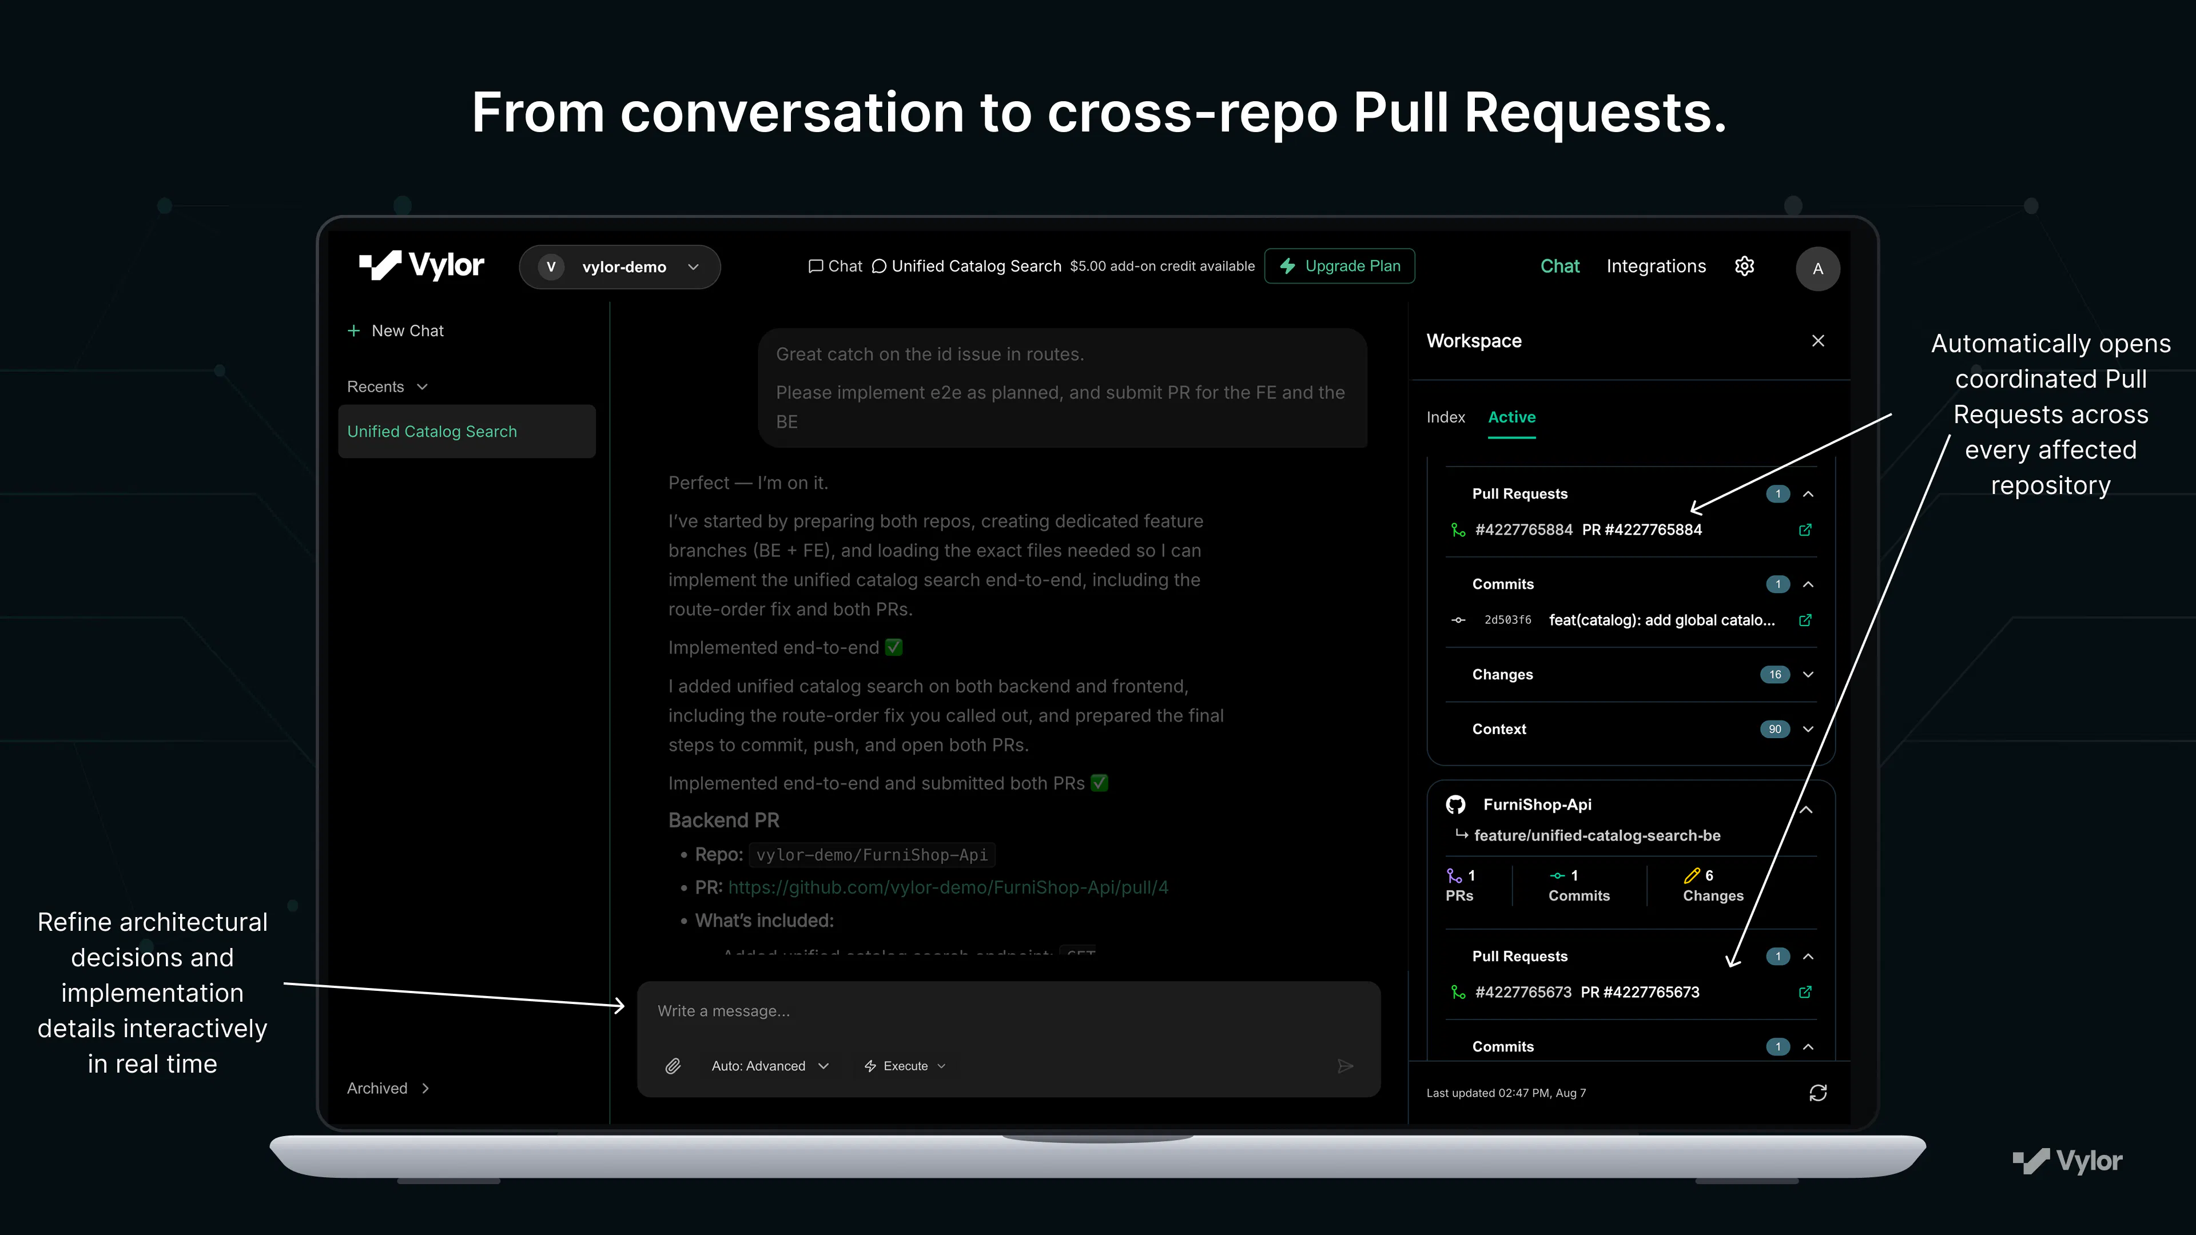Screen dimensions: 2196x1235
Task: Click the send message arrow icon
Action: [1345, 1066]
